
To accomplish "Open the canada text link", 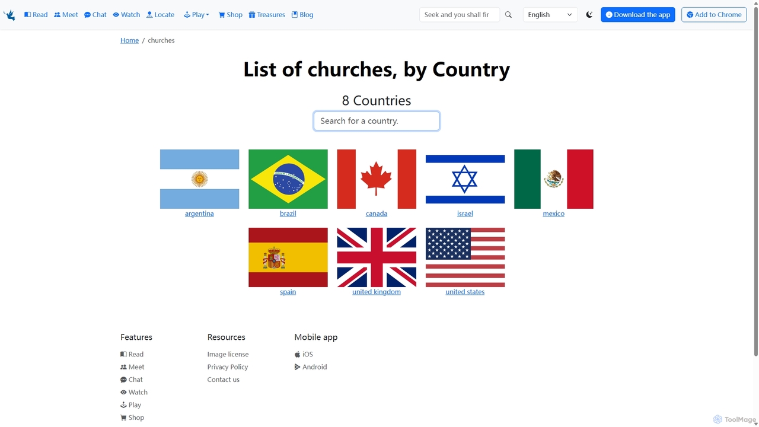I will point(377,213).
